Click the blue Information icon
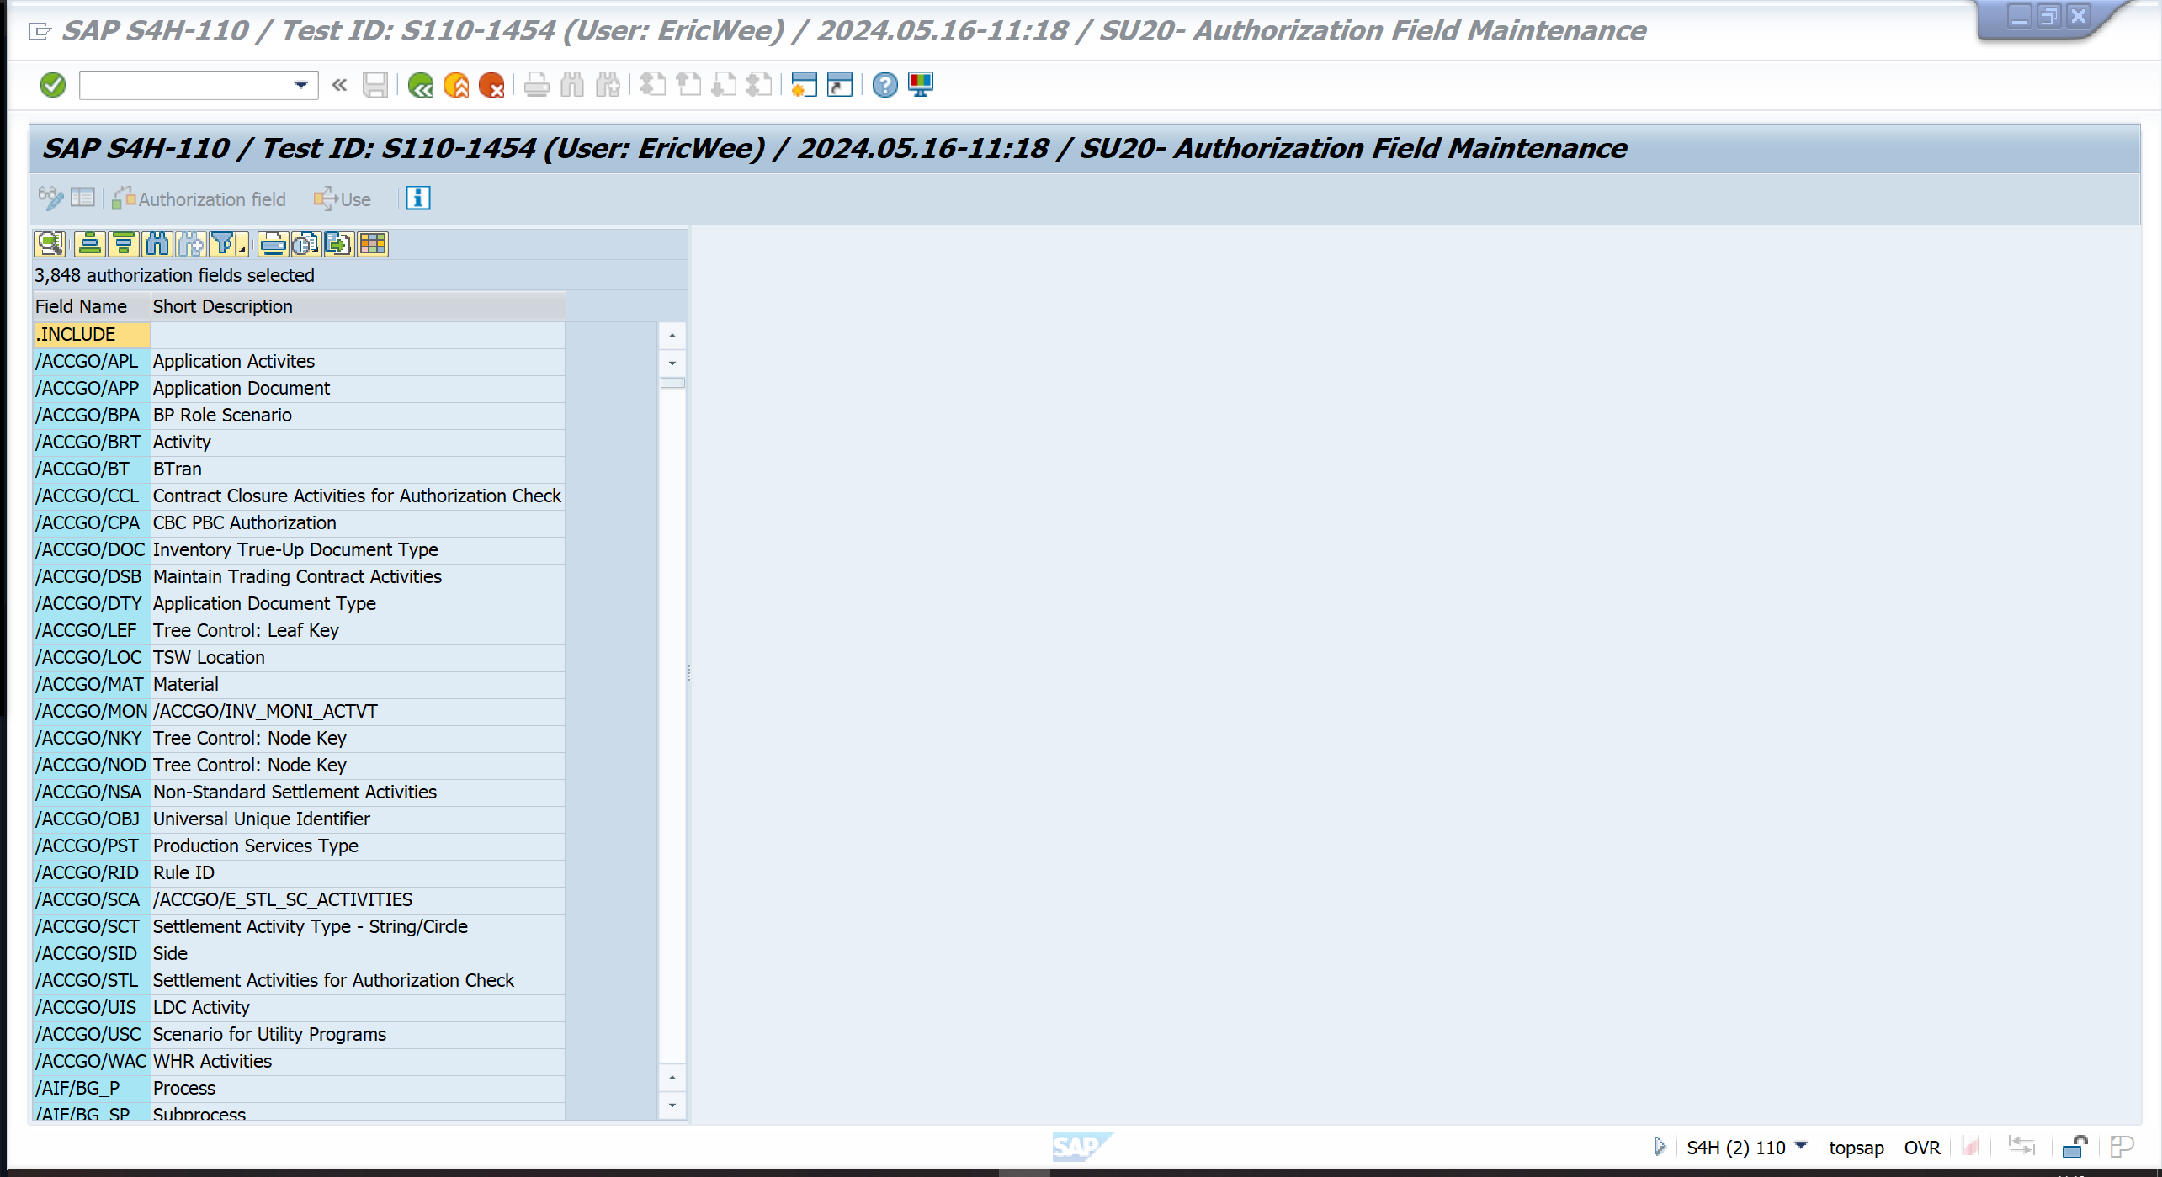Screen dimensions: 2162x1177 (418, 199)
